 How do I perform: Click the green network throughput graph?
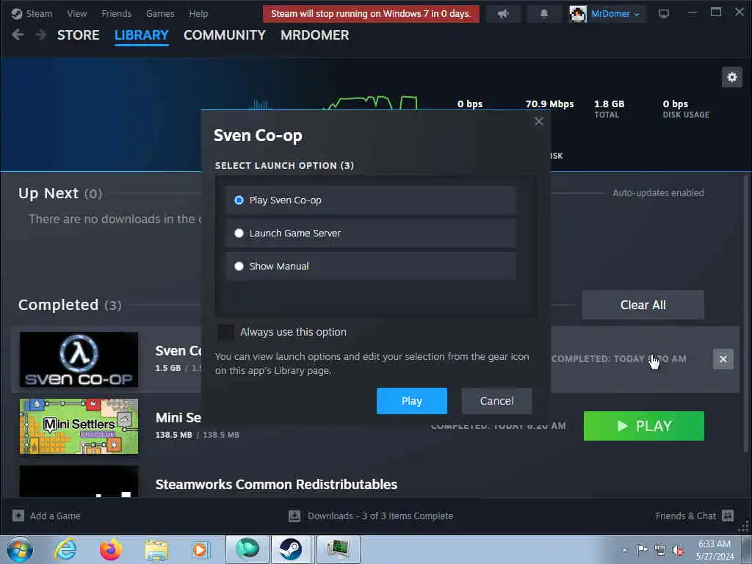coord(371,102)
